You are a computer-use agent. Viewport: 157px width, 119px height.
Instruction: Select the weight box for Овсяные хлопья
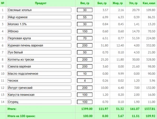[85, 10]
